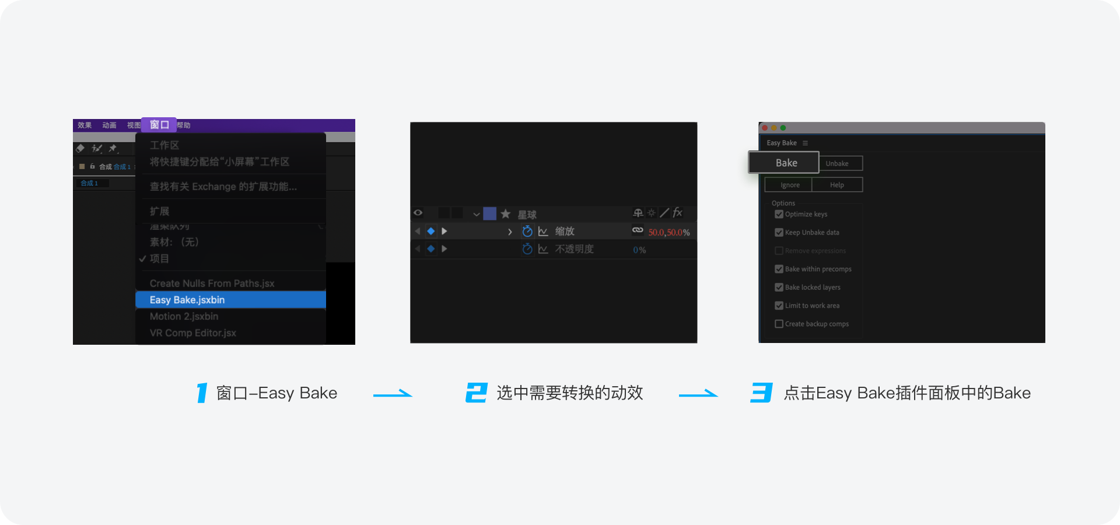The height and width of the screenshot is (525, 1120).
Task: Click the quality slash switch icon
Action: click(x=664, y=213)
